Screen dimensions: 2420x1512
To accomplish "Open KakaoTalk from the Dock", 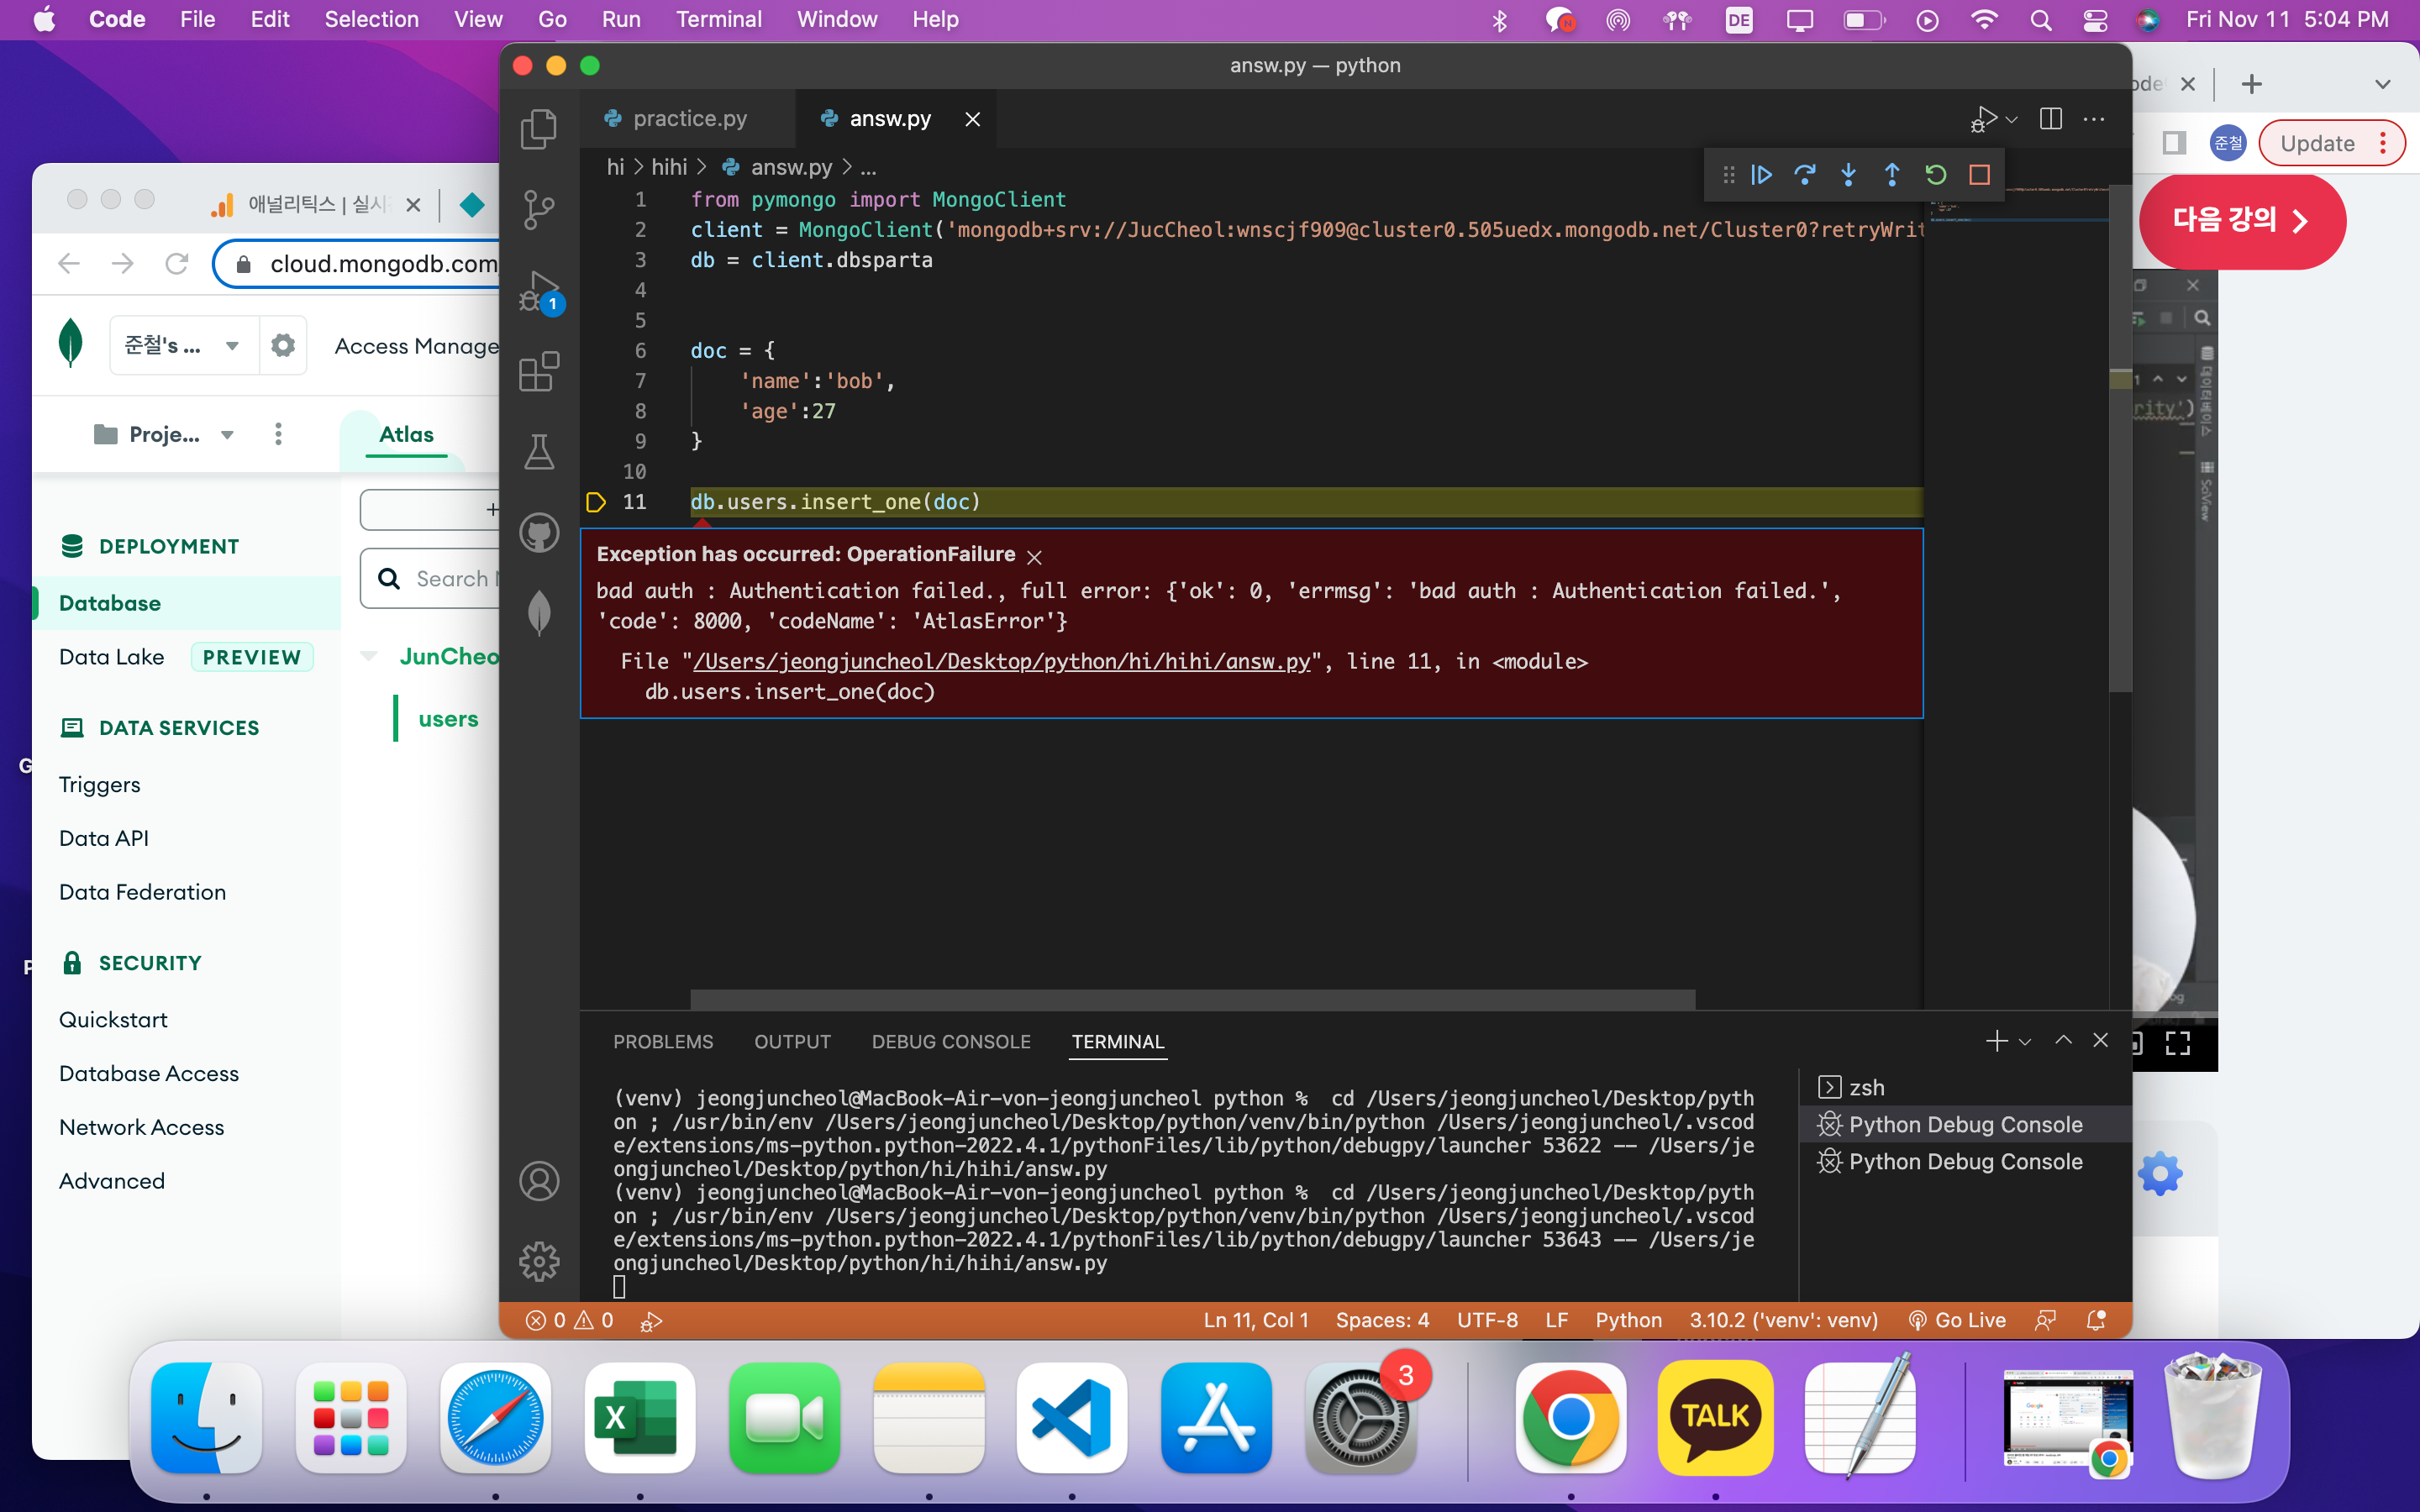I will (1716, 1418).
